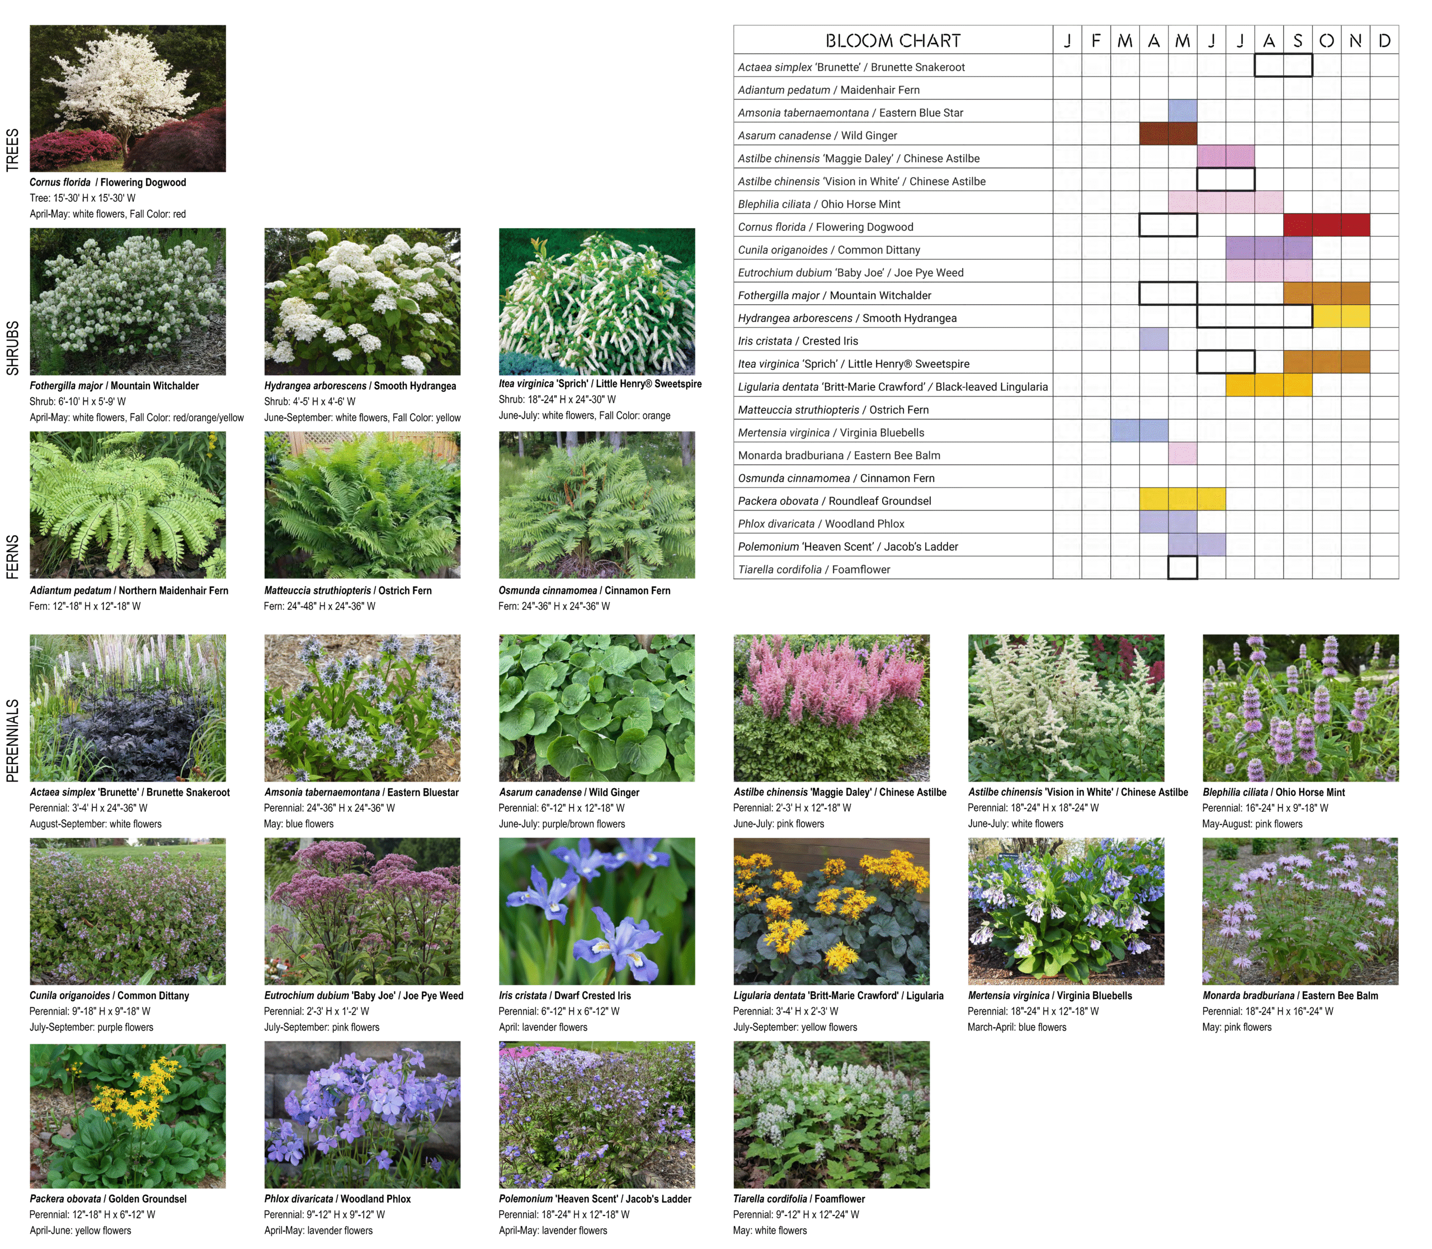Click the PERENNIALS section label
1432x1249 pixels.
tap(12, 740)
